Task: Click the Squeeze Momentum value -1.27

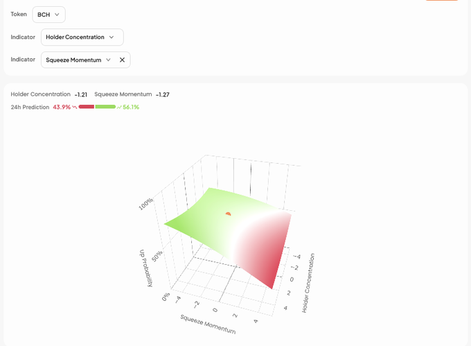Action: (x=163, y=94)
